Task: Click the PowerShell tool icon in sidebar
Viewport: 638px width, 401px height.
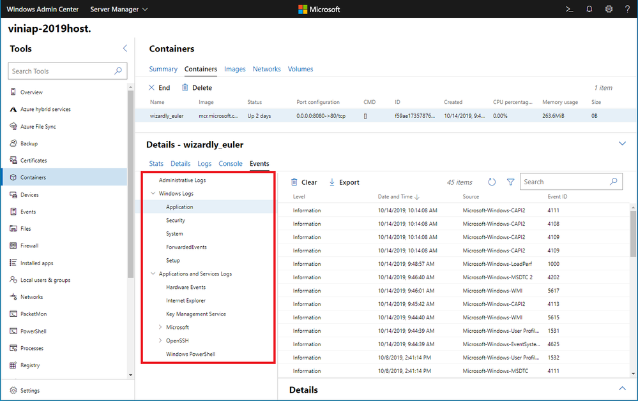Action: click(13, 331)
